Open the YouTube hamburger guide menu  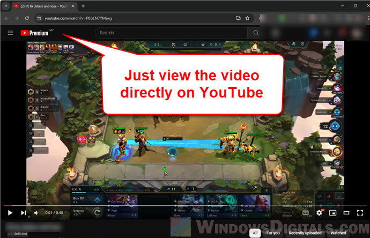point(10,33)
